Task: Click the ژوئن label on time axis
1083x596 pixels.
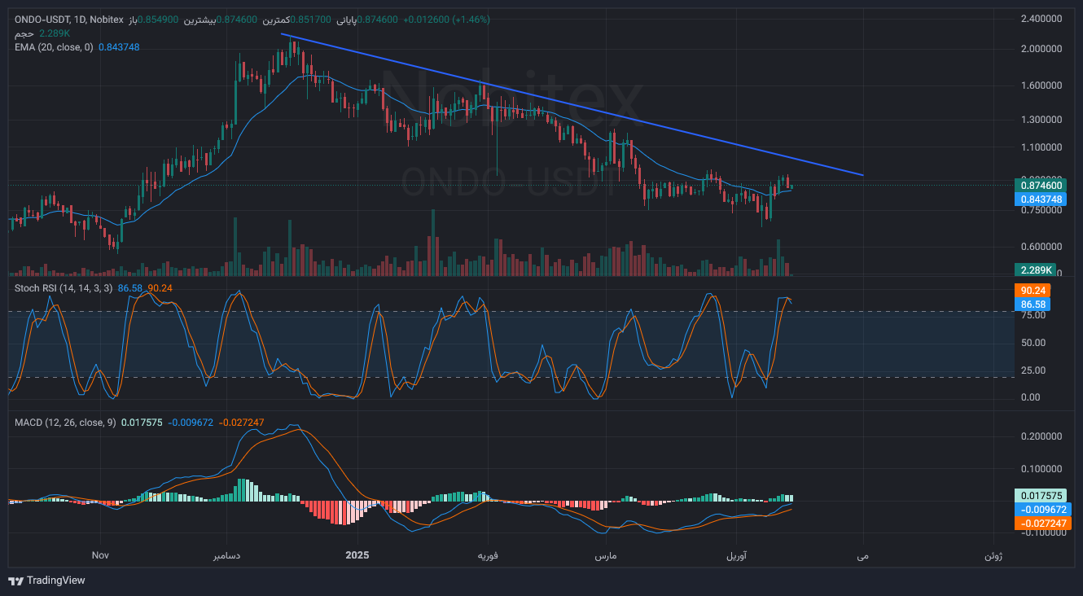Action: tap(994, 555)
